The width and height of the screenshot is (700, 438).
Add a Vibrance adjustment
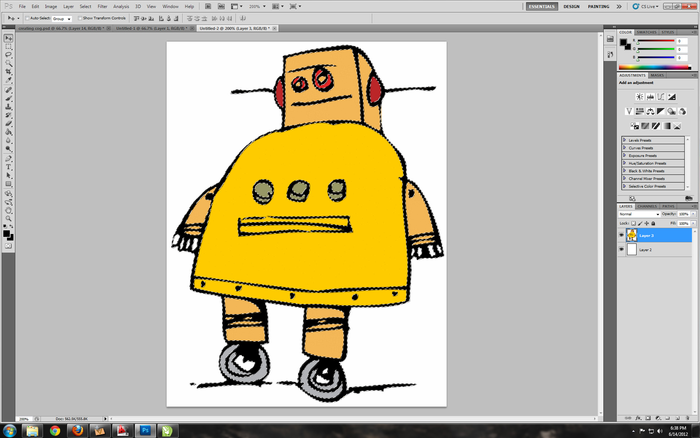coord(629,111)
